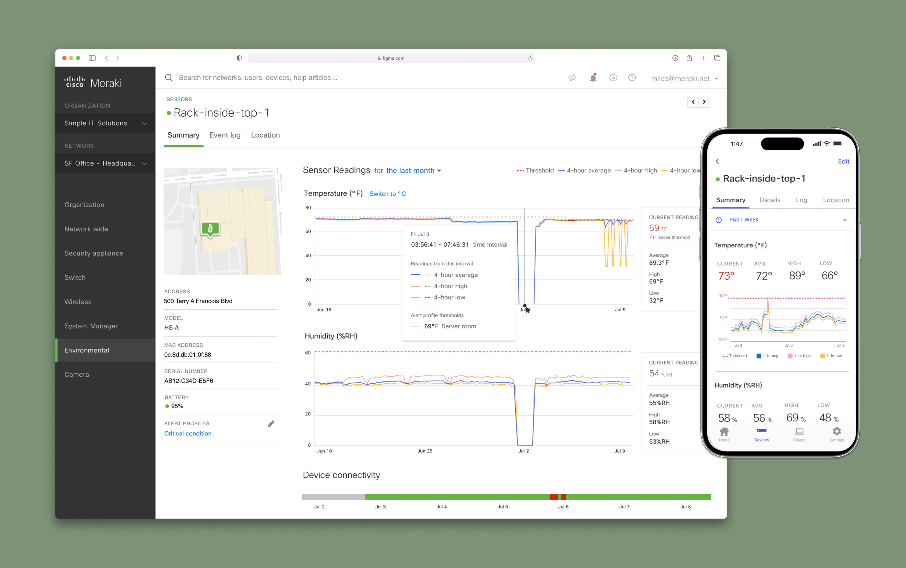Image resolution: width=906 pixels, height=568 pixels.
Task: Open the notifications bell icon
Action: click(x=593, y=78)
